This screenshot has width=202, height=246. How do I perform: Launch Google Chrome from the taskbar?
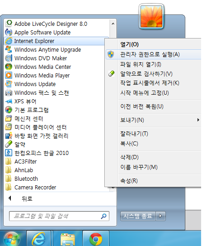96,239
